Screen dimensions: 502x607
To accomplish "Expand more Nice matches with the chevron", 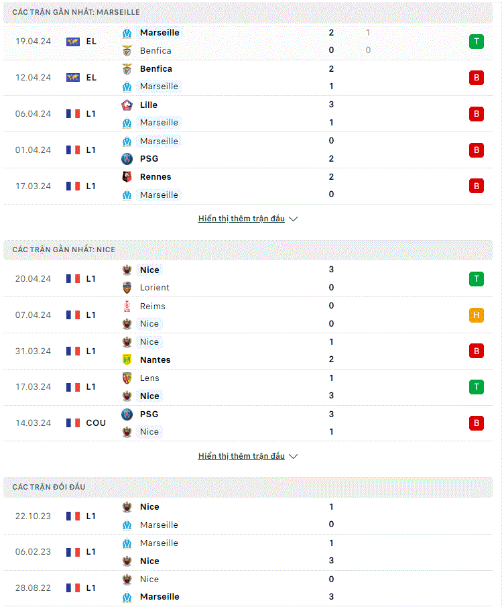I will click(294, 456).
